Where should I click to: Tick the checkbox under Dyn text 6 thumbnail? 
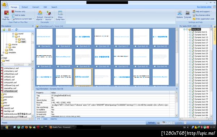39,46
